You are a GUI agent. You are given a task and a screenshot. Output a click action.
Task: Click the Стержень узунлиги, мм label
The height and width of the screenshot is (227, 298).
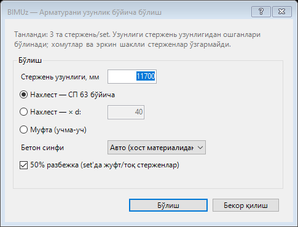pyautogui.click(x=60, y=77)
